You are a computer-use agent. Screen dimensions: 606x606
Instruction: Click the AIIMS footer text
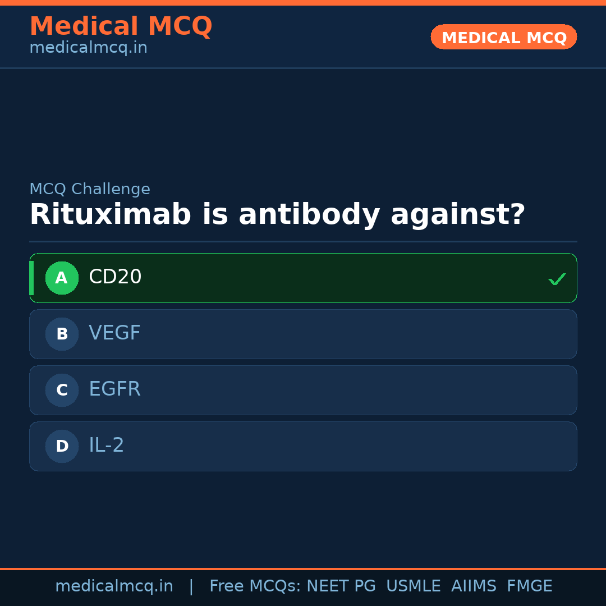click(x=474, y=586)
